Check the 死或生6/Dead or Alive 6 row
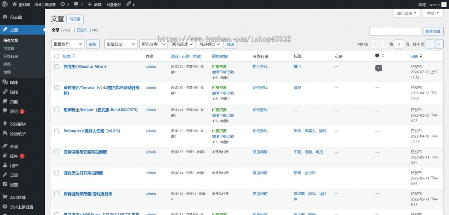This screenshot has width=449, height=215. tap(57, 66)
